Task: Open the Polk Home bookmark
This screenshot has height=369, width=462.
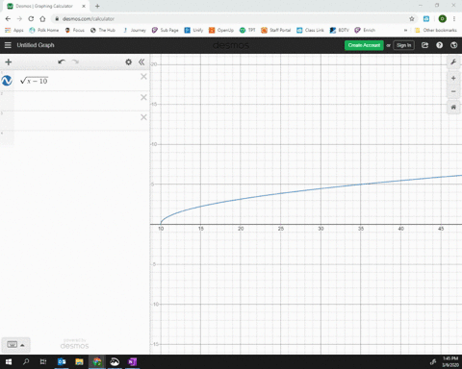Action: point(44,30)
